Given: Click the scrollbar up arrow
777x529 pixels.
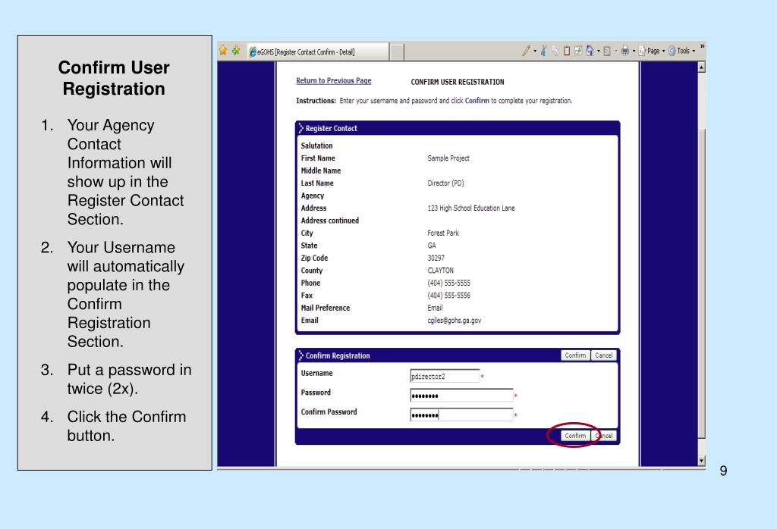Looking at the screenshot, I should [702, 67].
